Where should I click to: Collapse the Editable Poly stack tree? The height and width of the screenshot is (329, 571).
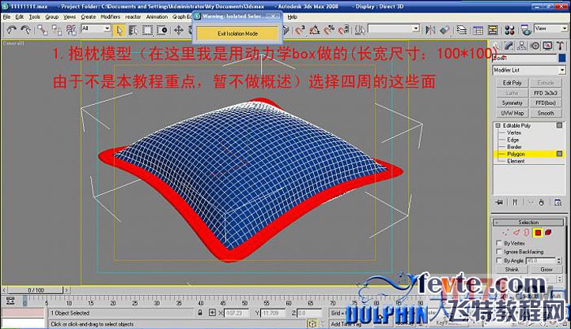coord(498,126)
